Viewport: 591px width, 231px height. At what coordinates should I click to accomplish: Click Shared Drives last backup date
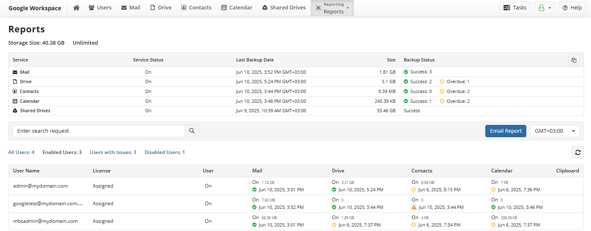click(271, 111)
